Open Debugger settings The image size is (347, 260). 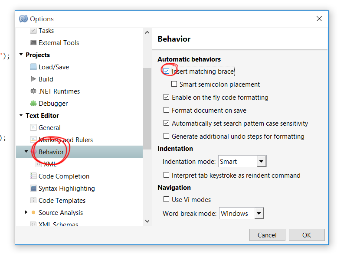[x=53, y=104]
